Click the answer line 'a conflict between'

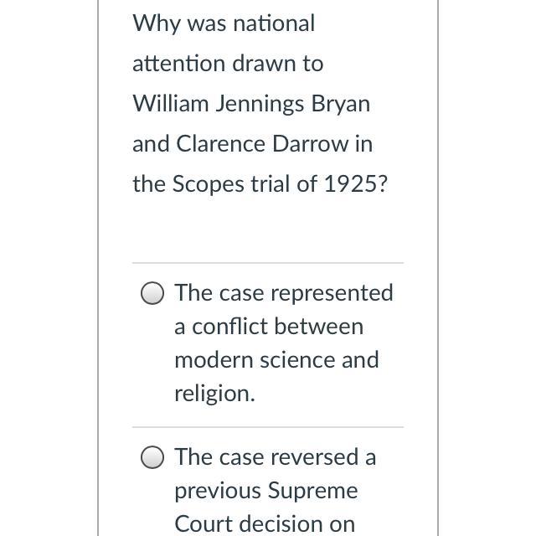pyautogui.click(x=268, y=327)
